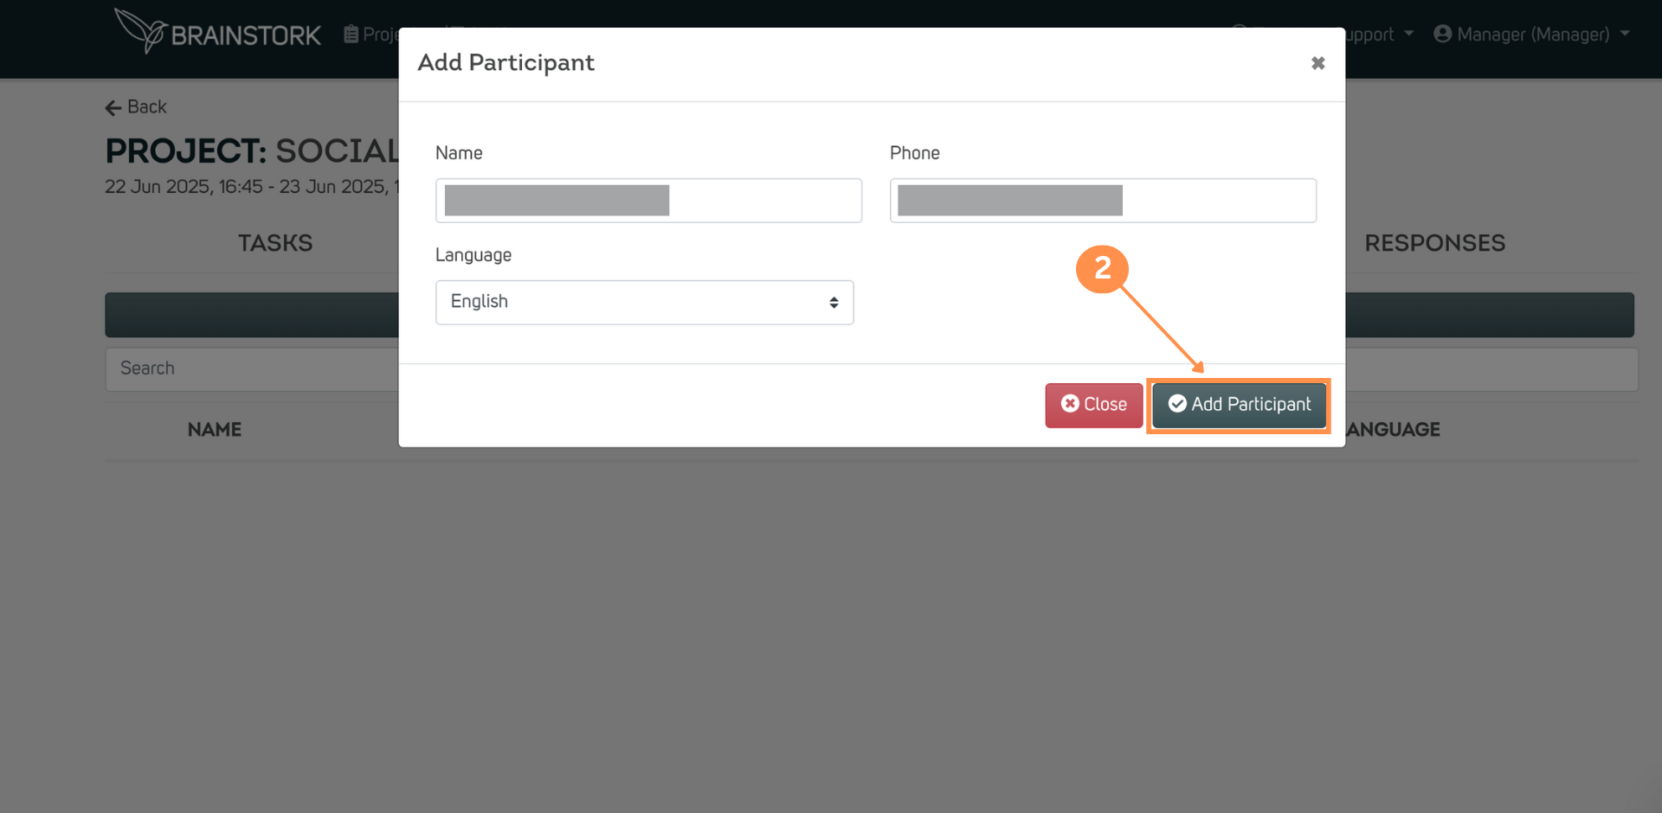The height and width of the screenshot is (813, 1662).
Task: Open the Language dropdown set to English
Action: click(644, 302)
